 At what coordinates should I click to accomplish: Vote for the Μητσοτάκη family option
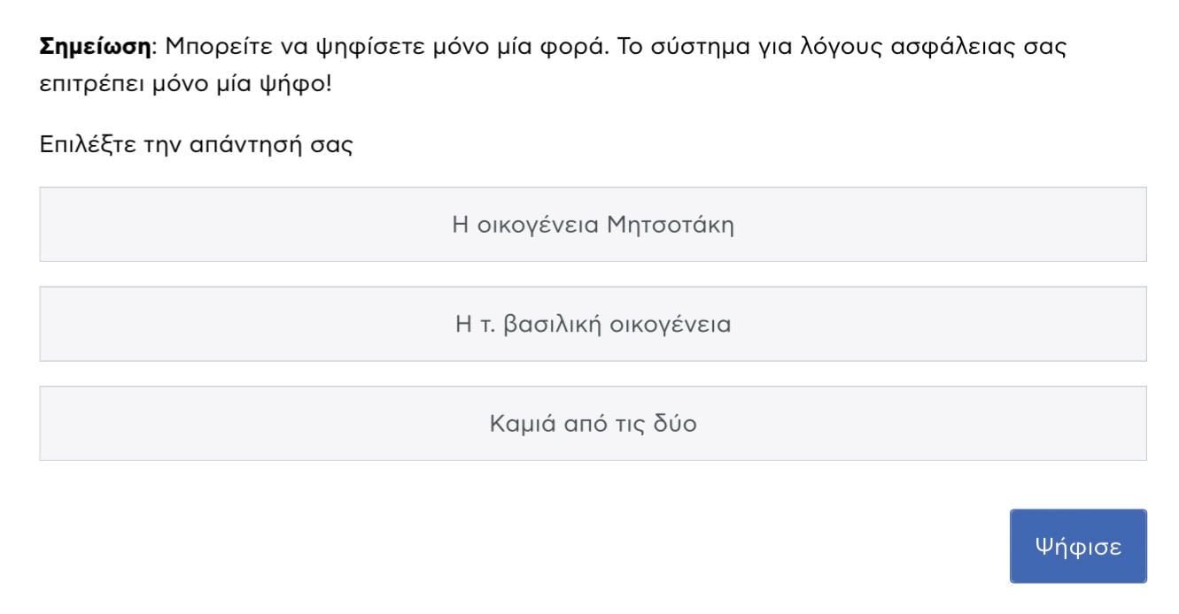pyautogui.click(x=593, y=225)
